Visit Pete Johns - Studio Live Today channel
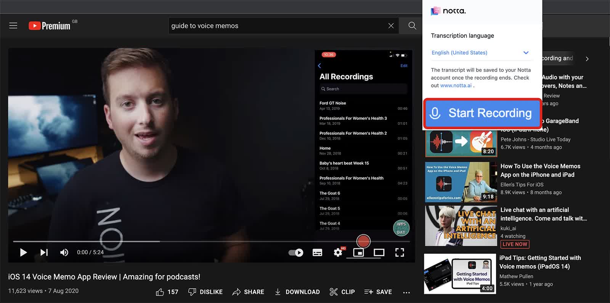The image size is (610, 303). coord(535,139)
